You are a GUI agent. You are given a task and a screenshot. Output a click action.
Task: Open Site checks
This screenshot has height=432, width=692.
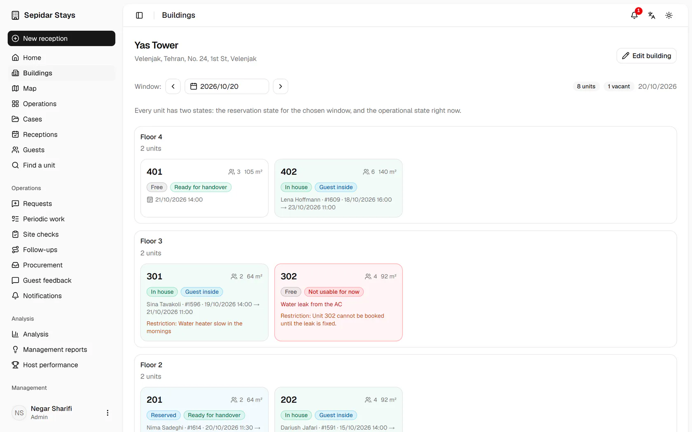pos(61,234)
